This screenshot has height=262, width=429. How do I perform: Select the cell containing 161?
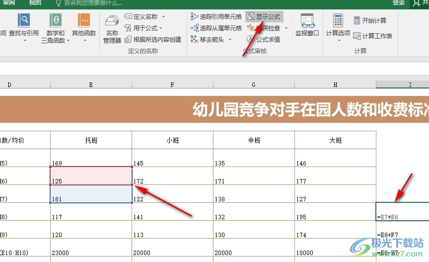91,194
